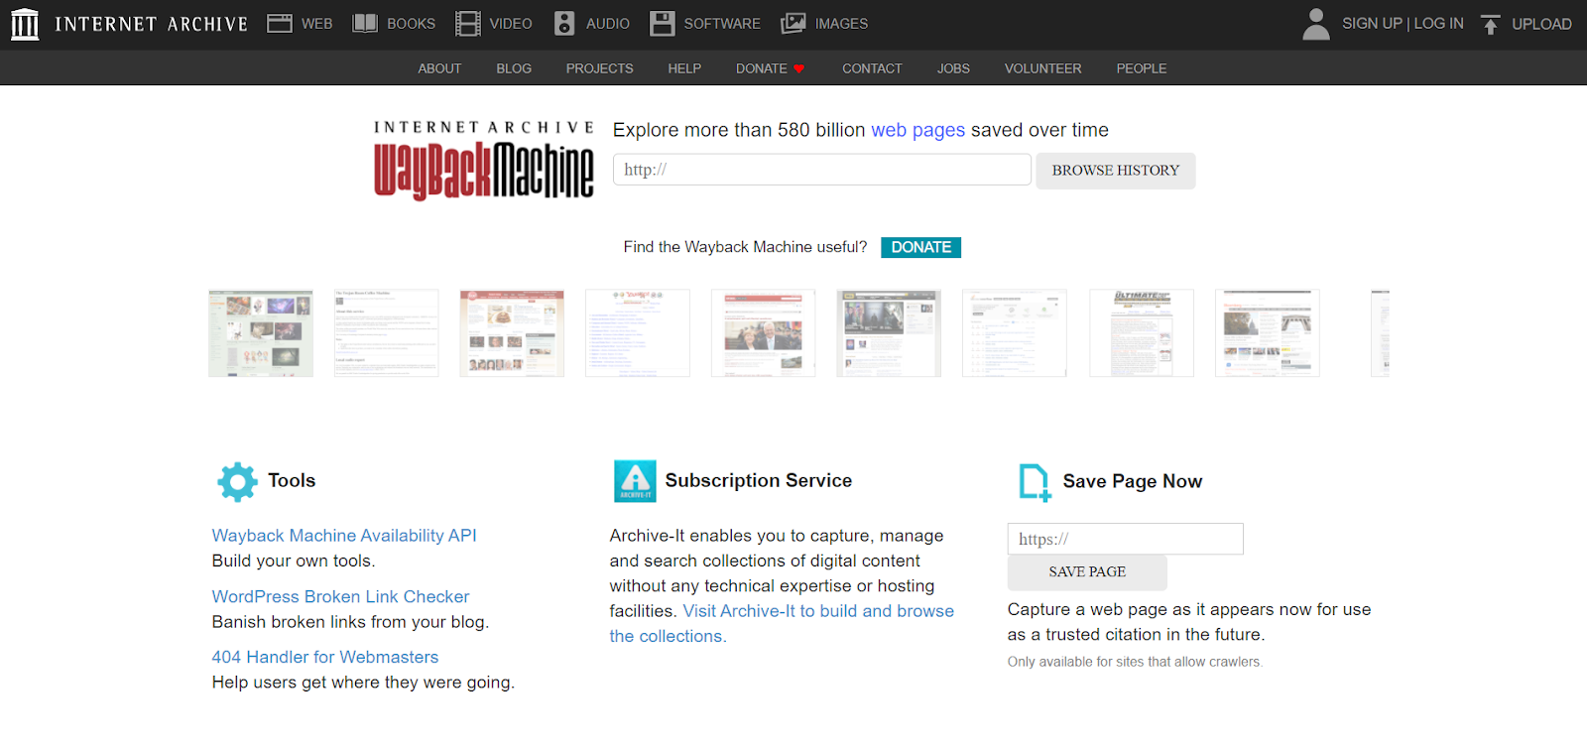
Task: Open the Audio section via its speaker icon
Action: click(x=564, y=23)
